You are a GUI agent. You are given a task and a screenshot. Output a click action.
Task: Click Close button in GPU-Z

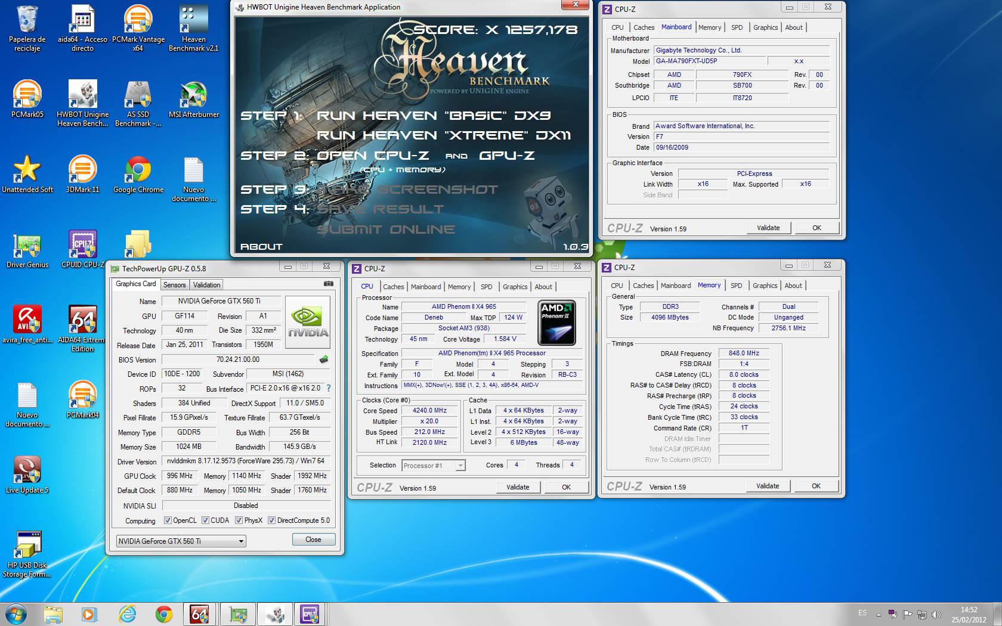(x=313, y=540)
